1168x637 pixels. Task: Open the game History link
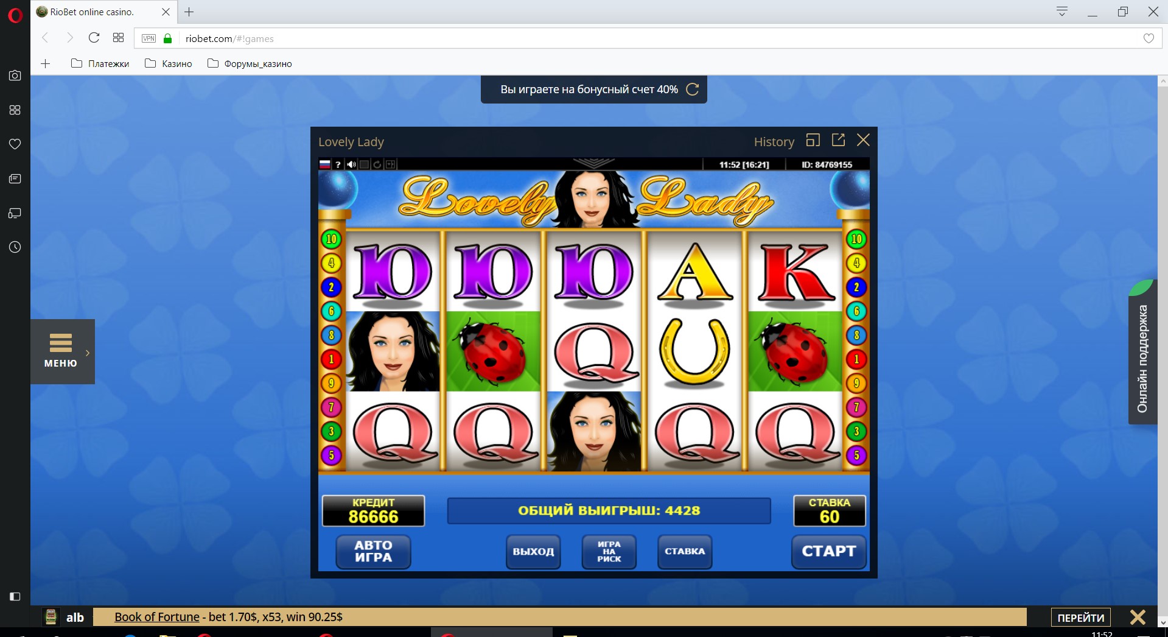[774, 142]
